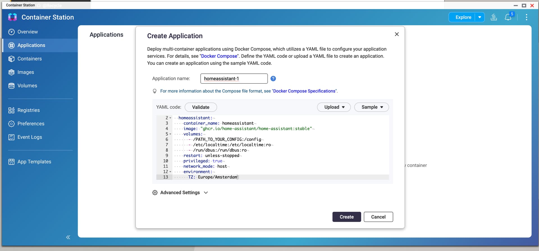Click the blue help icon beside Application name
Viewport: 539px width, 251px height.
click(x=273, y=79)
